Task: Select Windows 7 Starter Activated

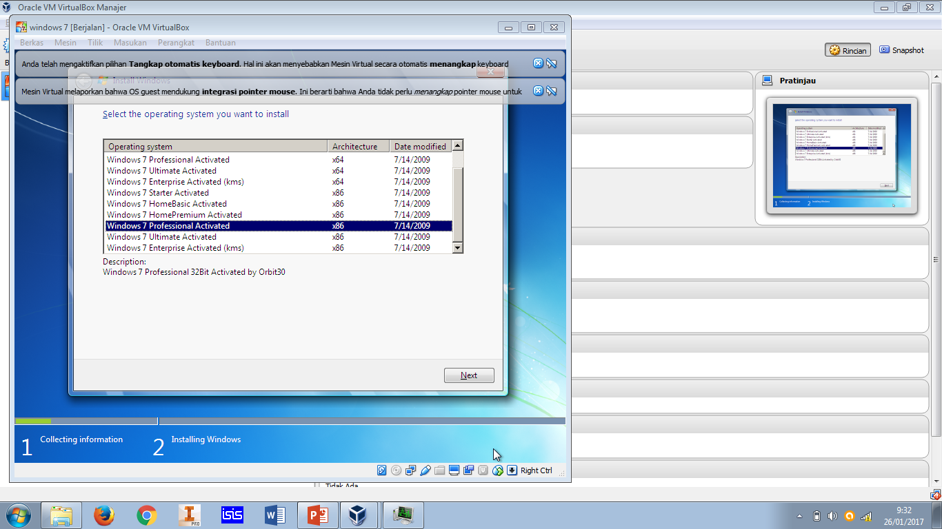Action: (278, 193)
